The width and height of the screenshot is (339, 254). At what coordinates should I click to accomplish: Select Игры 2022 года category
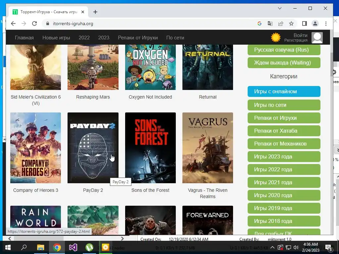pos(284,170)
